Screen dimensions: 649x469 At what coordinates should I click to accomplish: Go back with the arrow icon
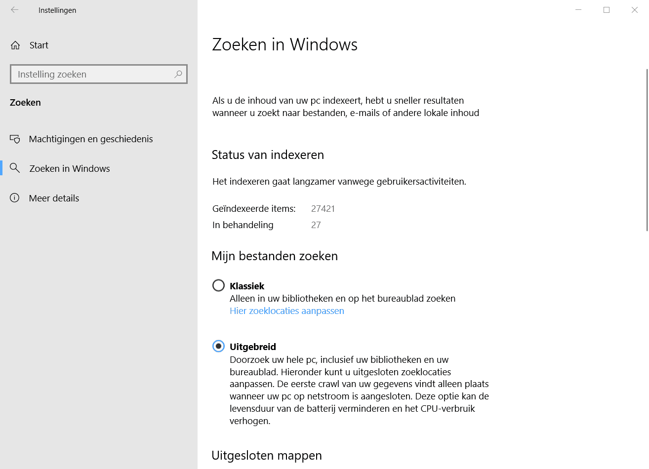(x=15, y=10)
